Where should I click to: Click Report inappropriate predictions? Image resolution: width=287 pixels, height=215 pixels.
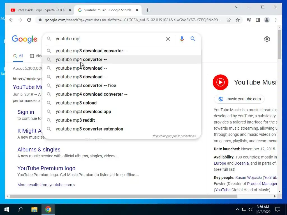point(174,136)
